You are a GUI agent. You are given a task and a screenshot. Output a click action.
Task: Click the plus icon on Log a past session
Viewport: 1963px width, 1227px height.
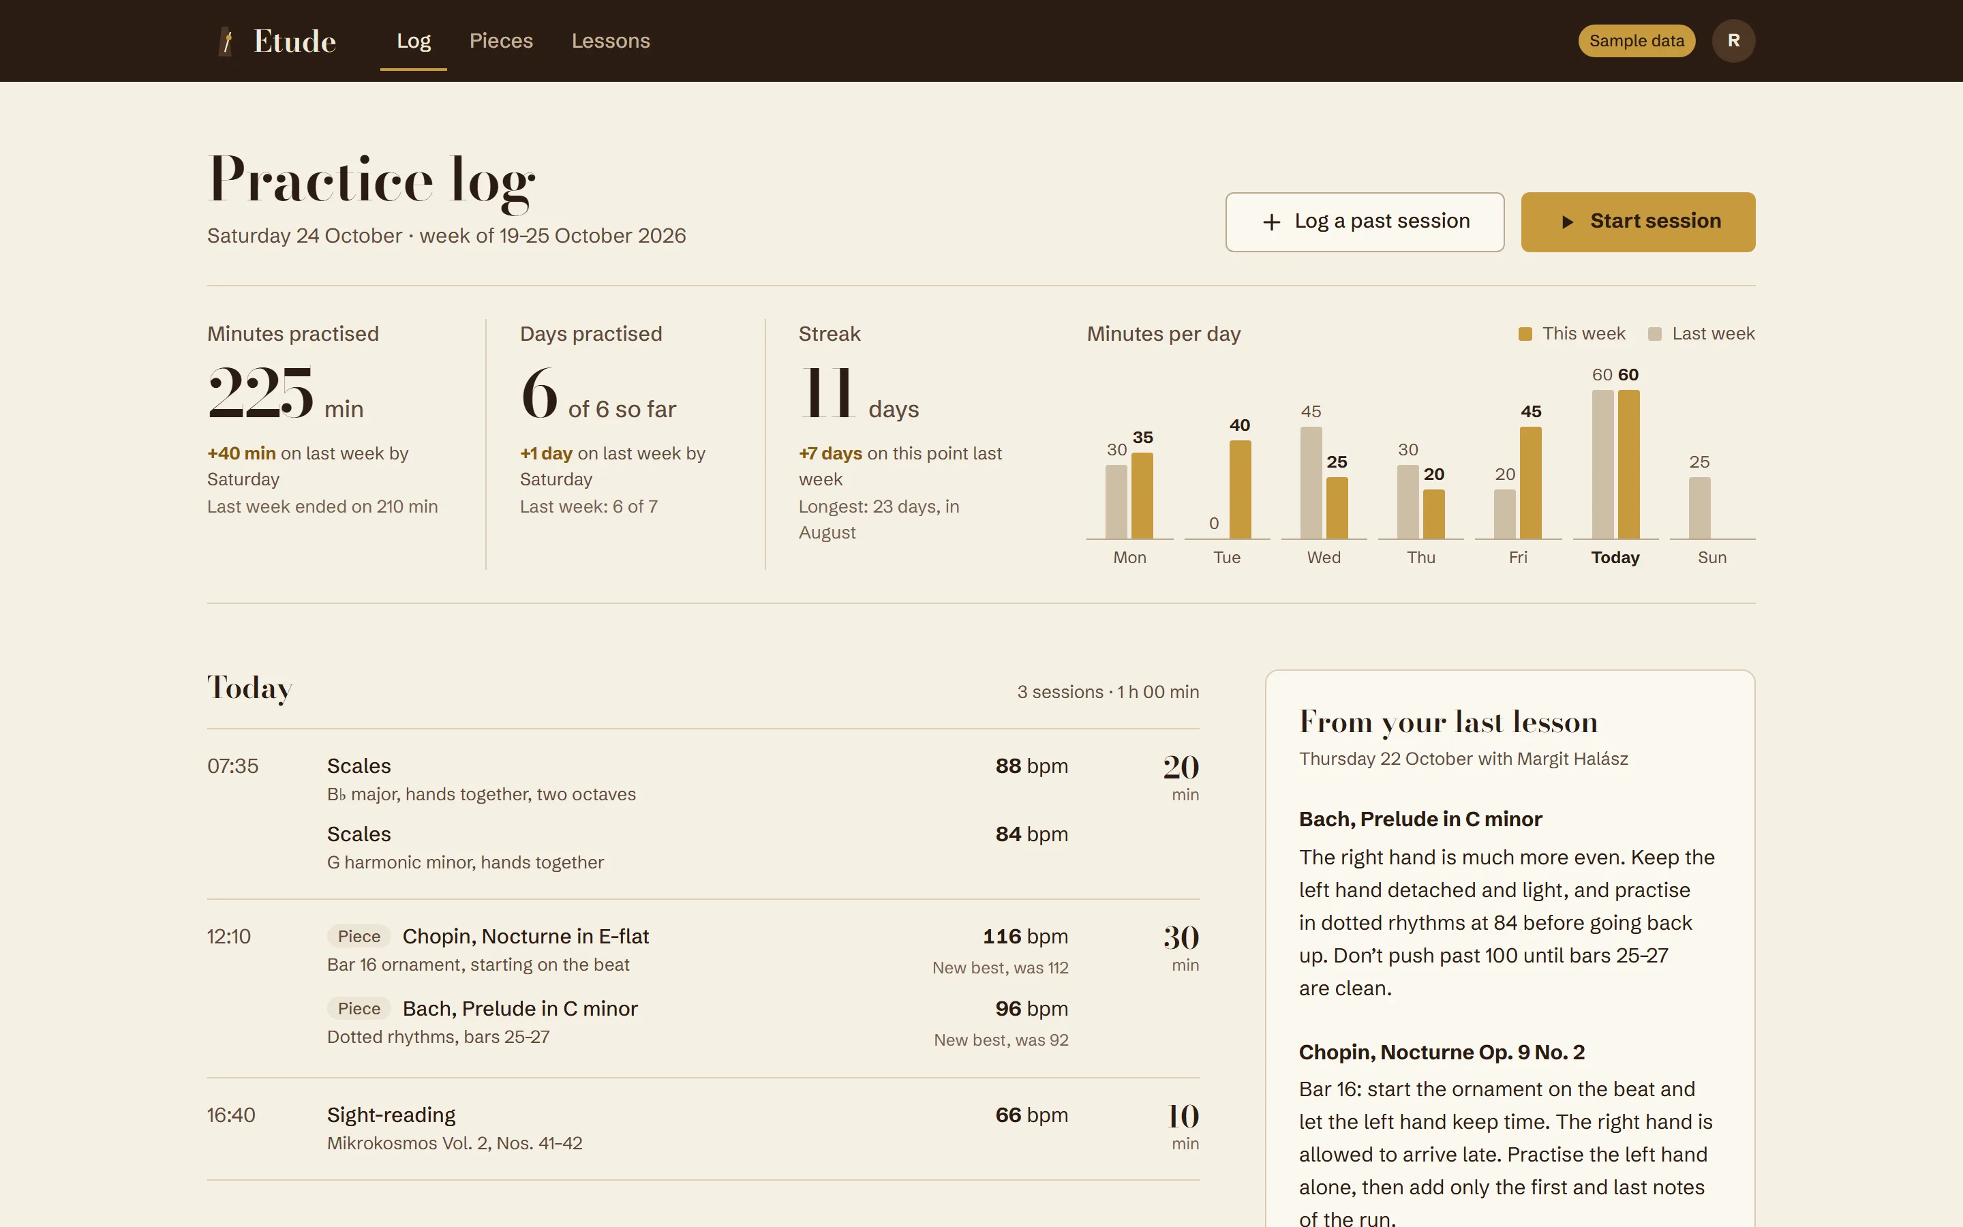1271,222
